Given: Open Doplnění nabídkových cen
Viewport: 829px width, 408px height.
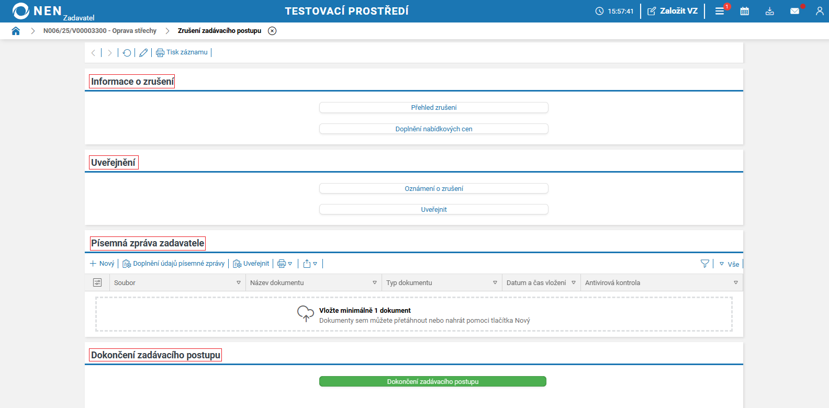Looking at the screenshot, I should 434,129.
